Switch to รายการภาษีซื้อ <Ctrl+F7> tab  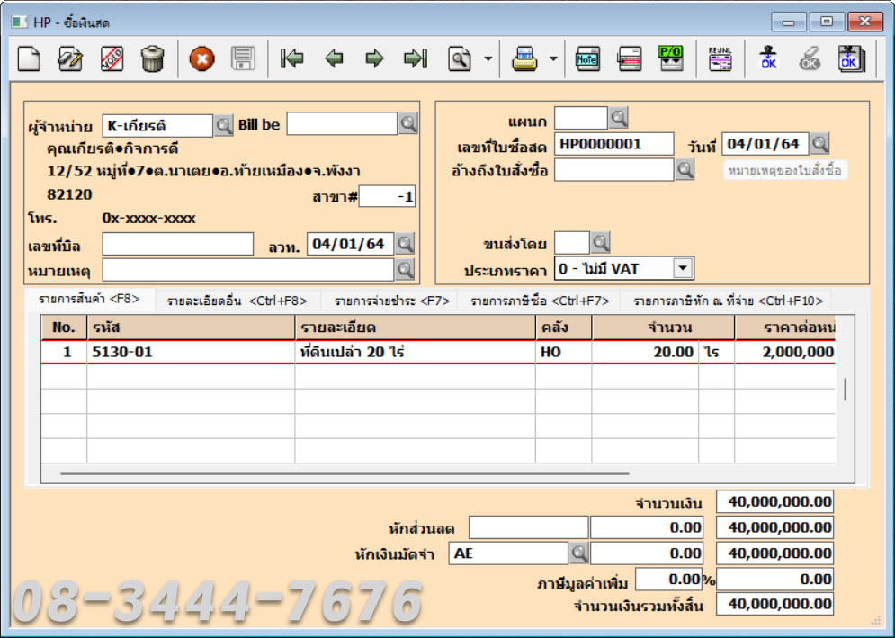click(540, 301)
